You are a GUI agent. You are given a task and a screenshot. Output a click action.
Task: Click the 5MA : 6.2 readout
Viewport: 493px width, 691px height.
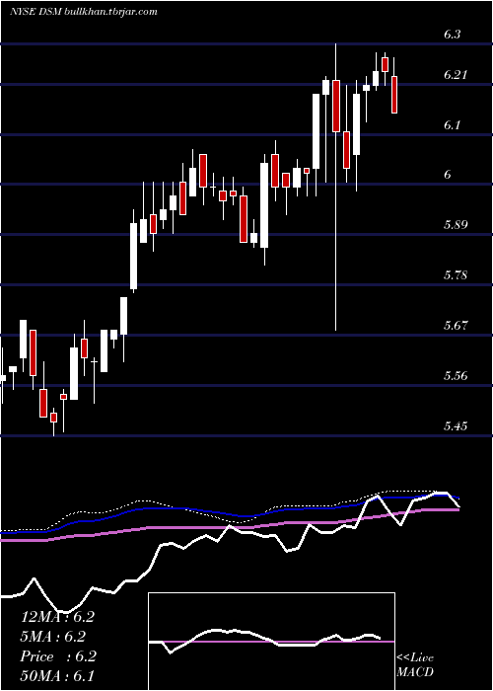pos(53,637)
